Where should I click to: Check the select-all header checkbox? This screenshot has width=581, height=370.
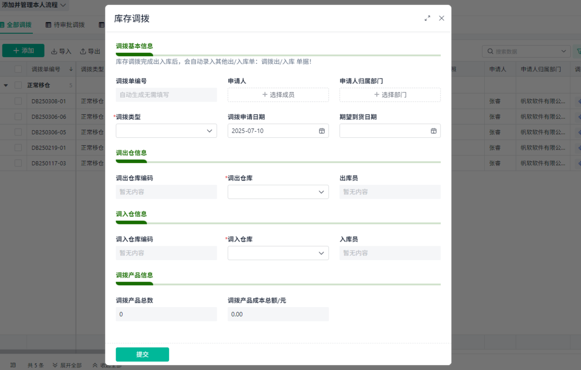tap(18, 69)
